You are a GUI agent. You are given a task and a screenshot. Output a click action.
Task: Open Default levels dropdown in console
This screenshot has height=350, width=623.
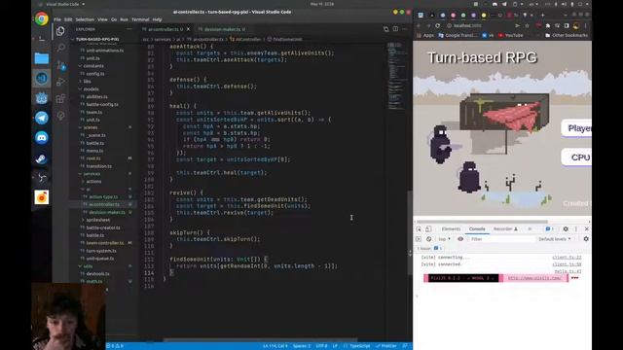click(555, 239)
